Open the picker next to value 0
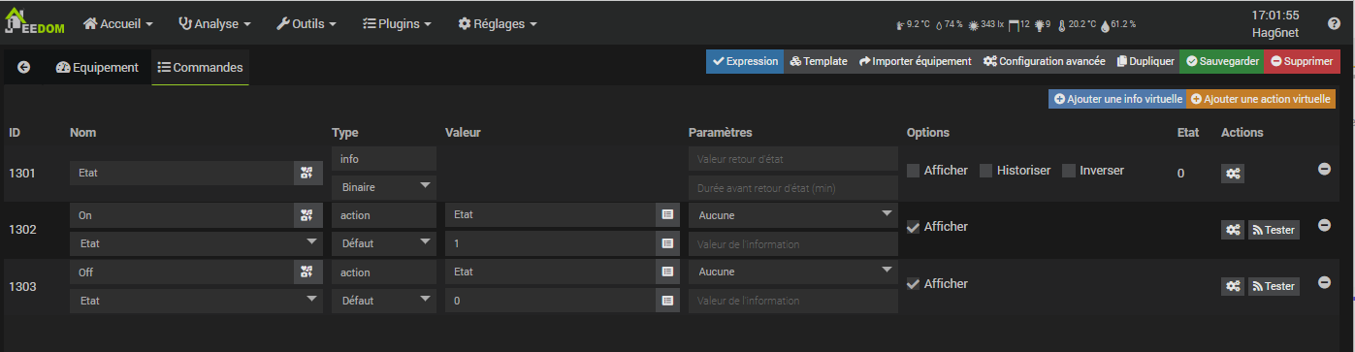This screenshot has width=1355, height=352. [667, 301]
